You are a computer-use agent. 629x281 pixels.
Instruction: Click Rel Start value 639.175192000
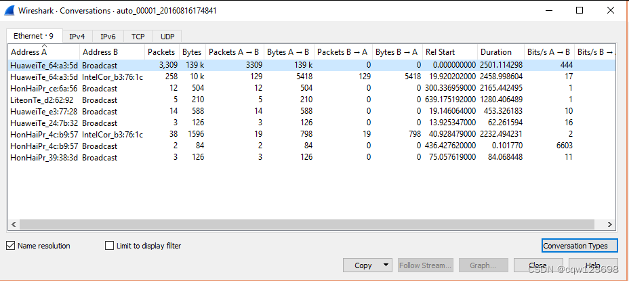pyautogui.click(x=451, y=100)
